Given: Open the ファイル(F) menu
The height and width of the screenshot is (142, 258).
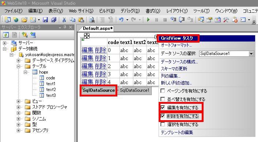Looking at the screenshot, I should click(13, 11).
